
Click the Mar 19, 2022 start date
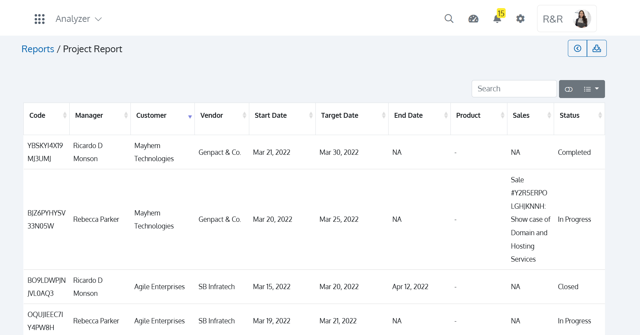coord(272,321)
